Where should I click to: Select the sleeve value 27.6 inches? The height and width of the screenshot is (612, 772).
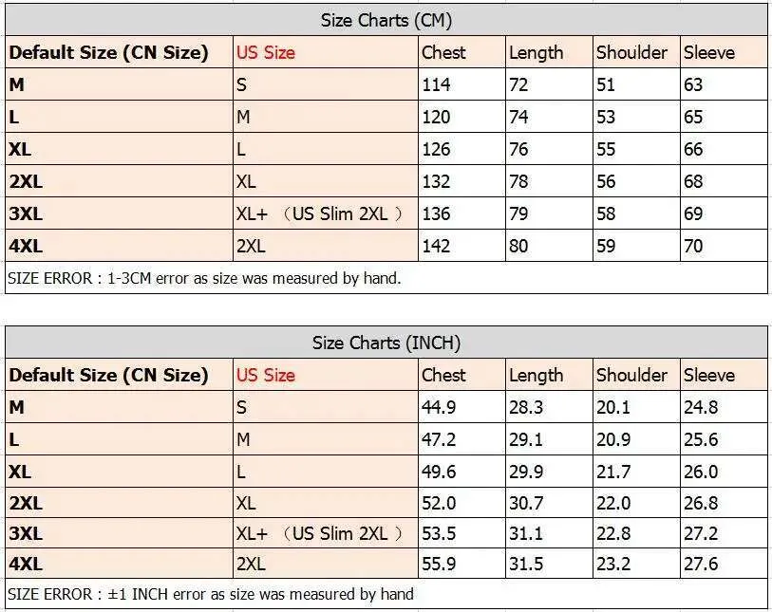701,564
